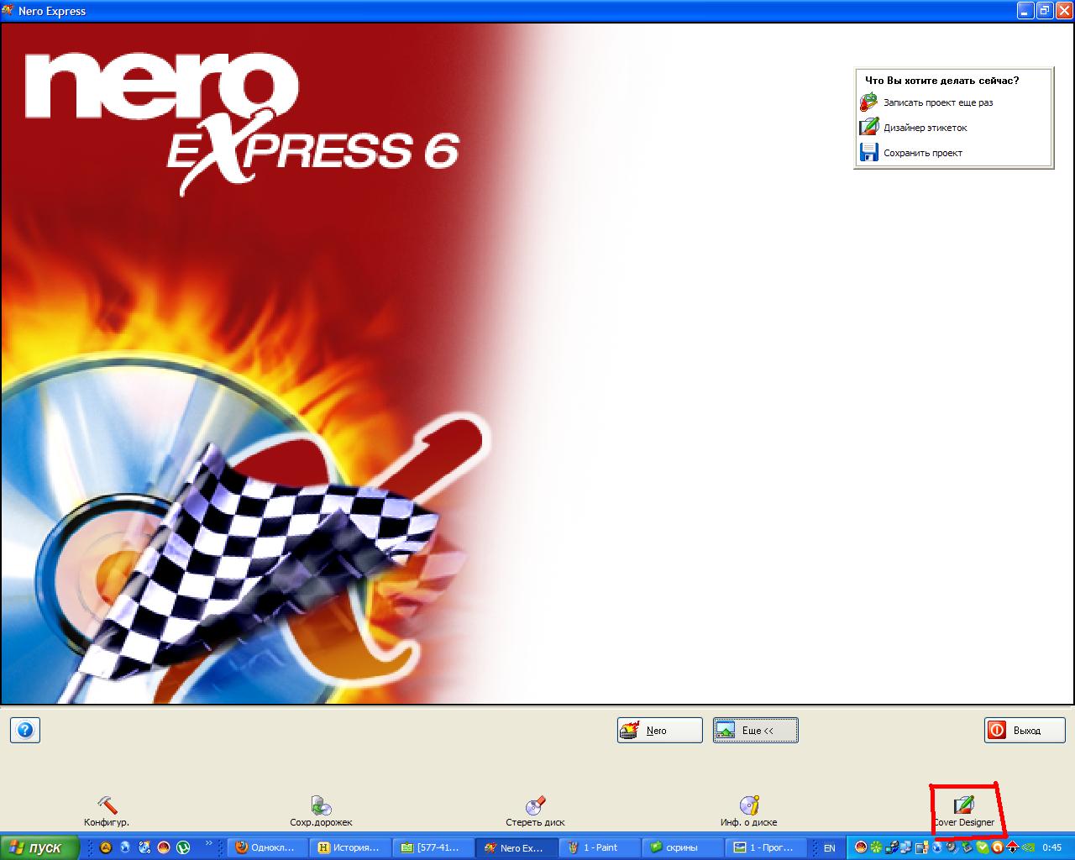The height and width of the screenshot is (860, 1075).
Task: Switch to История... taskbar window
Action: 349,847
